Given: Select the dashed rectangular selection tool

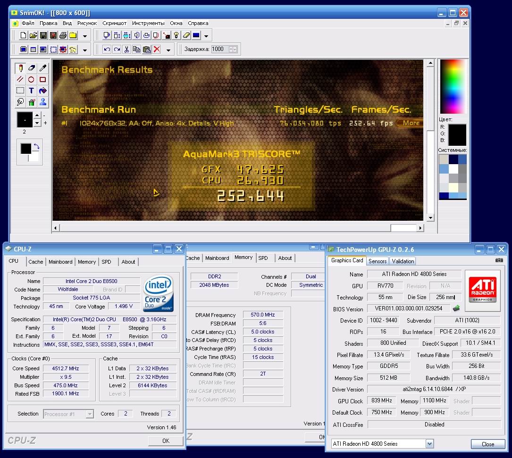Looking at the screenshot, I should [x=20, y=91].
